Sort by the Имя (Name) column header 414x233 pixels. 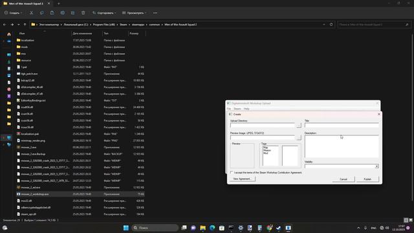coord(22,33)
